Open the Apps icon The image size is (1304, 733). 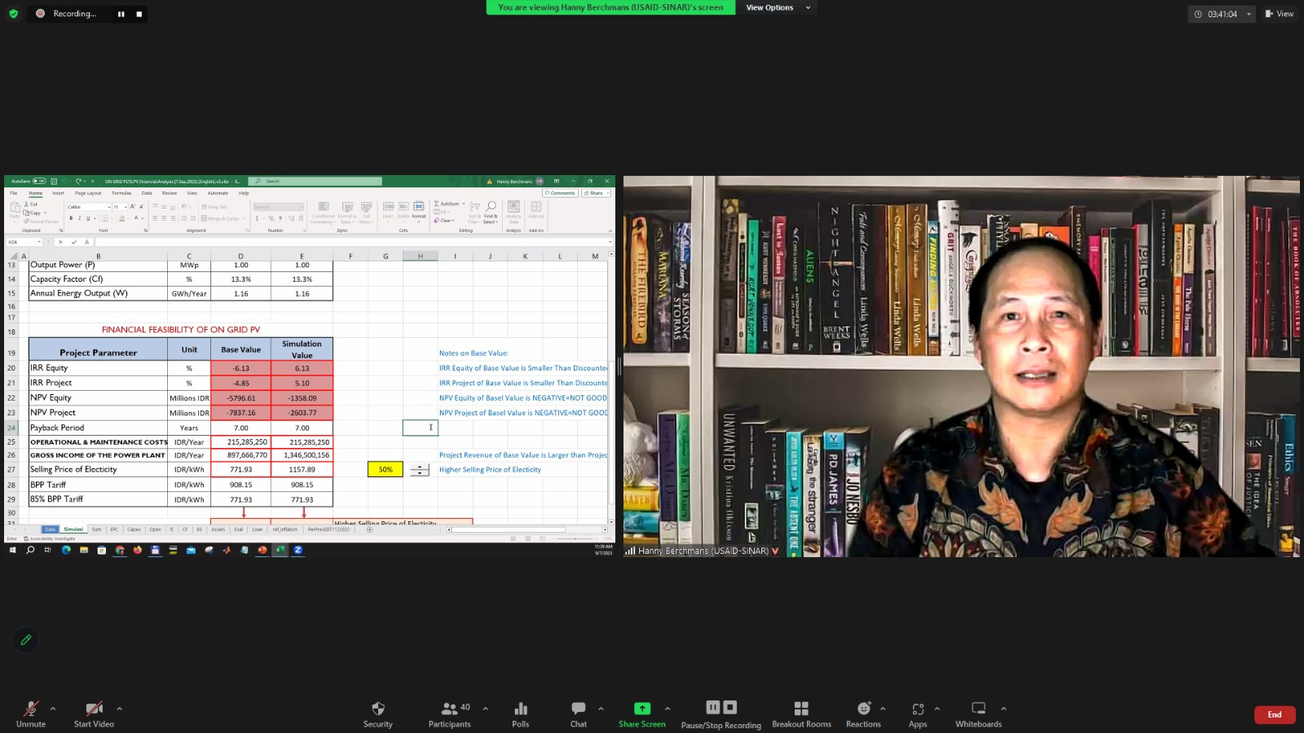click(x=918, y=709)
